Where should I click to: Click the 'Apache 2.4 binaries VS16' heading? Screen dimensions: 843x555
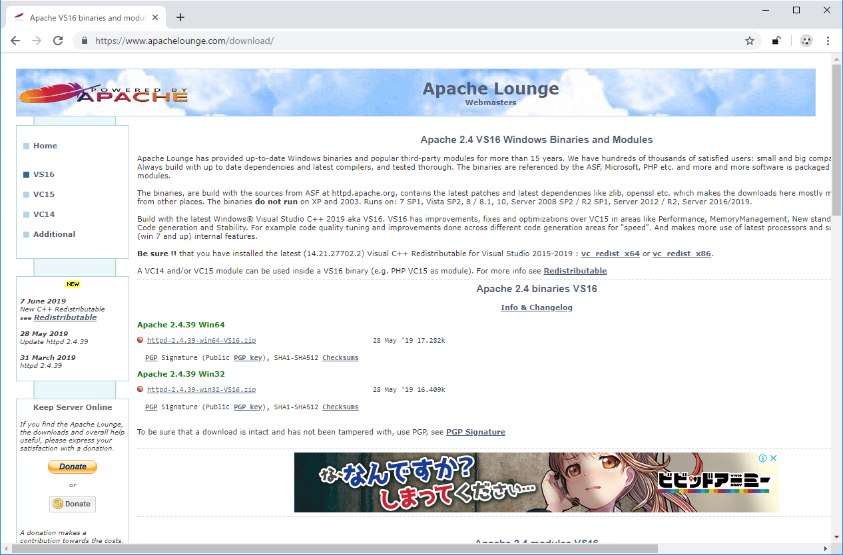pyautogui.click(x=537, y=289)
